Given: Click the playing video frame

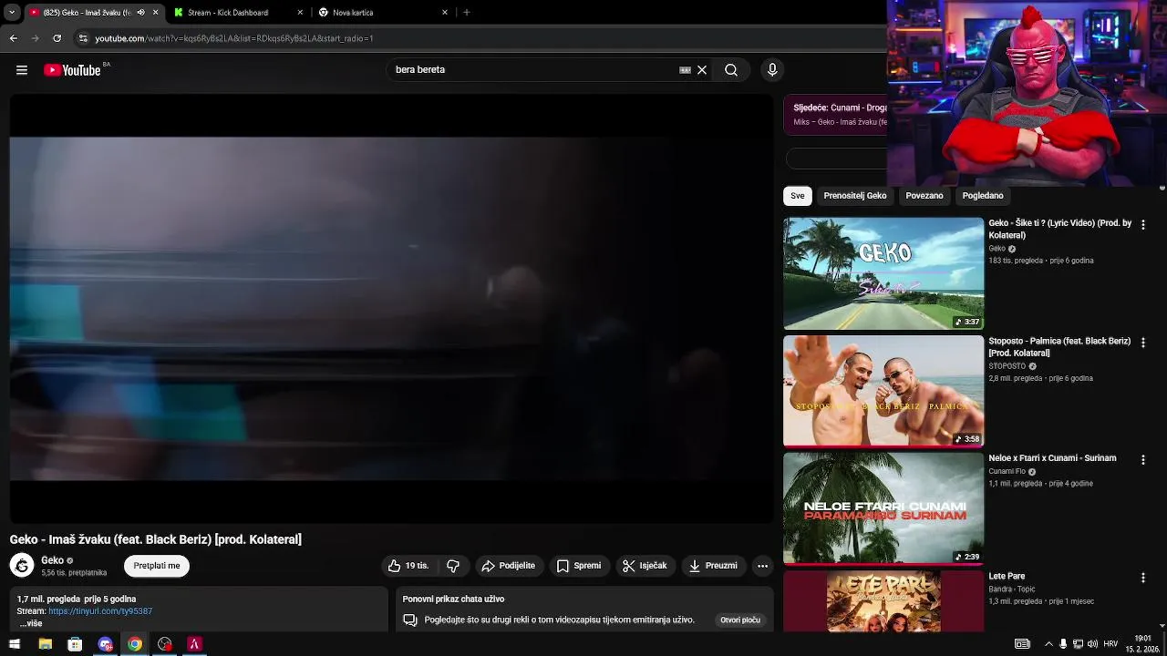Looking at the screenshot, I should pos(391,308).
